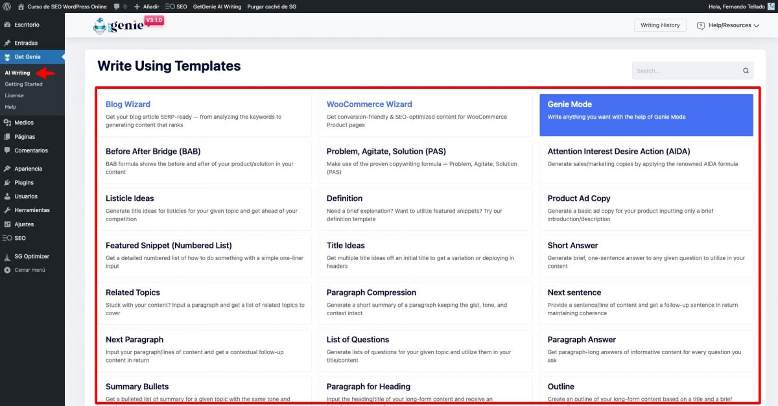Open Get Genie menu in sidebar
778x406 pixels.
pyautogui.click(x=32, y=57)
